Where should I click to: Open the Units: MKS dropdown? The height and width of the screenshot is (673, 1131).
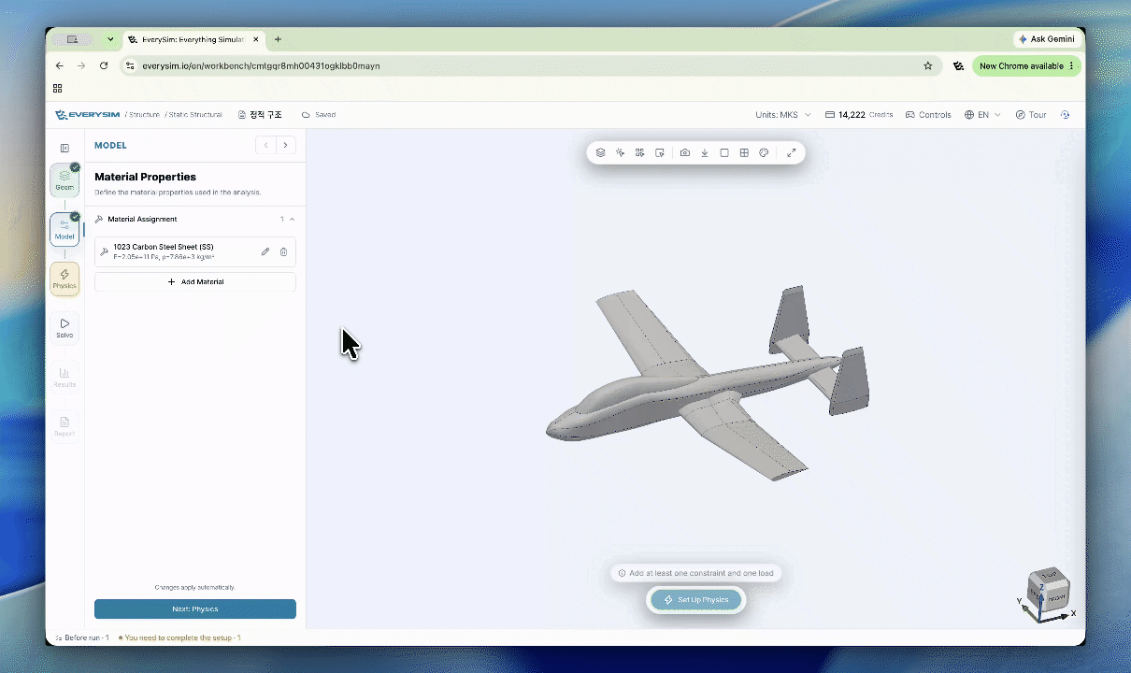783,115
